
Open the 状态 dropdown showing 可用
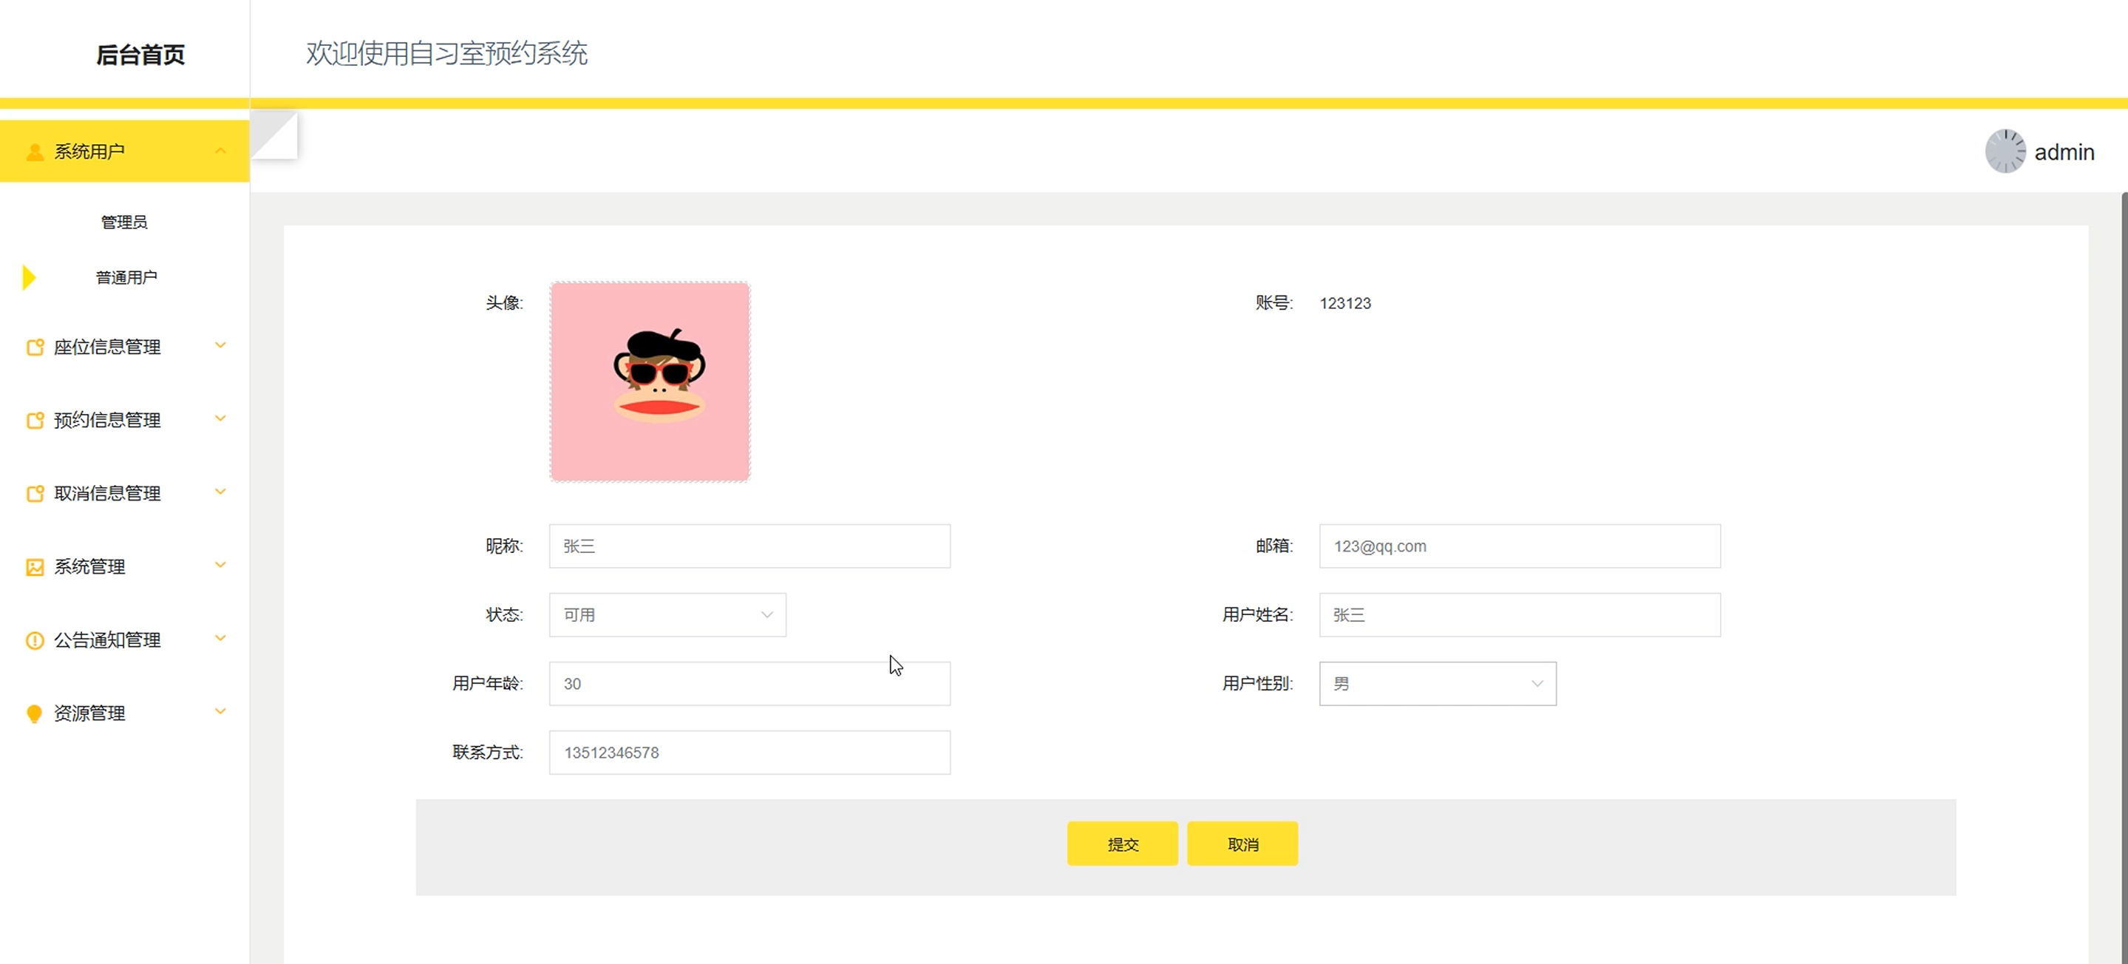(x=667, y=615)
